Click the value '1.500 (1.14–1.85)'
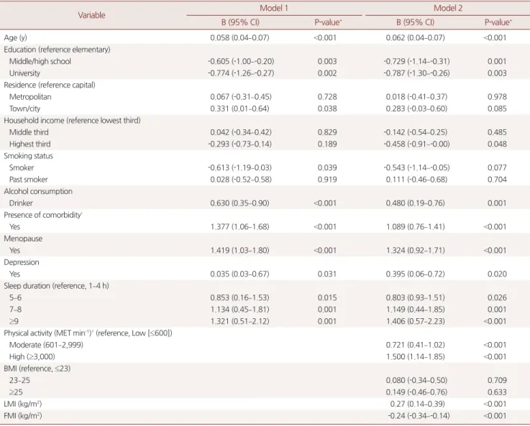 tap(415, 357)
